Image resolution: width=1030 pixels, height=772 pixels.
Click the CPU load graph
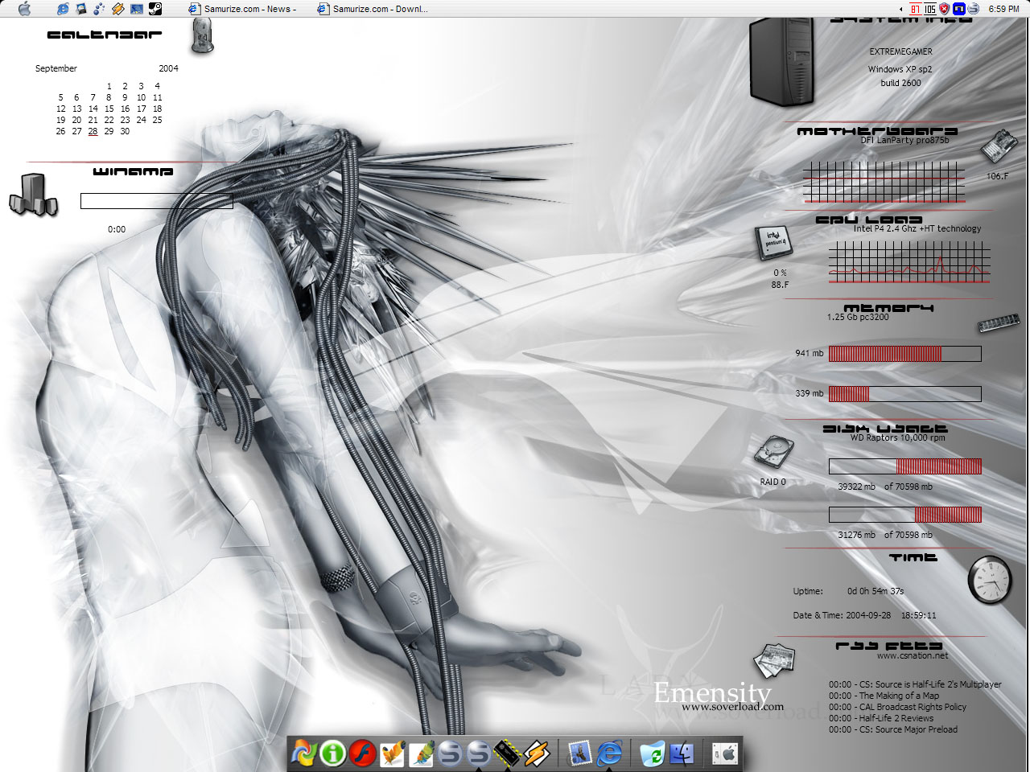(x=909, y=263)
